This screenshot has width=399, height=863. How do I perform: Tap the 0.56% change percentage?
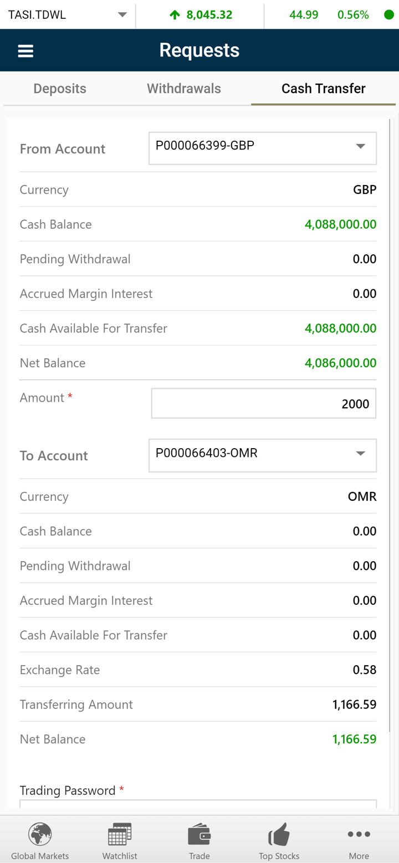(353, 15)
